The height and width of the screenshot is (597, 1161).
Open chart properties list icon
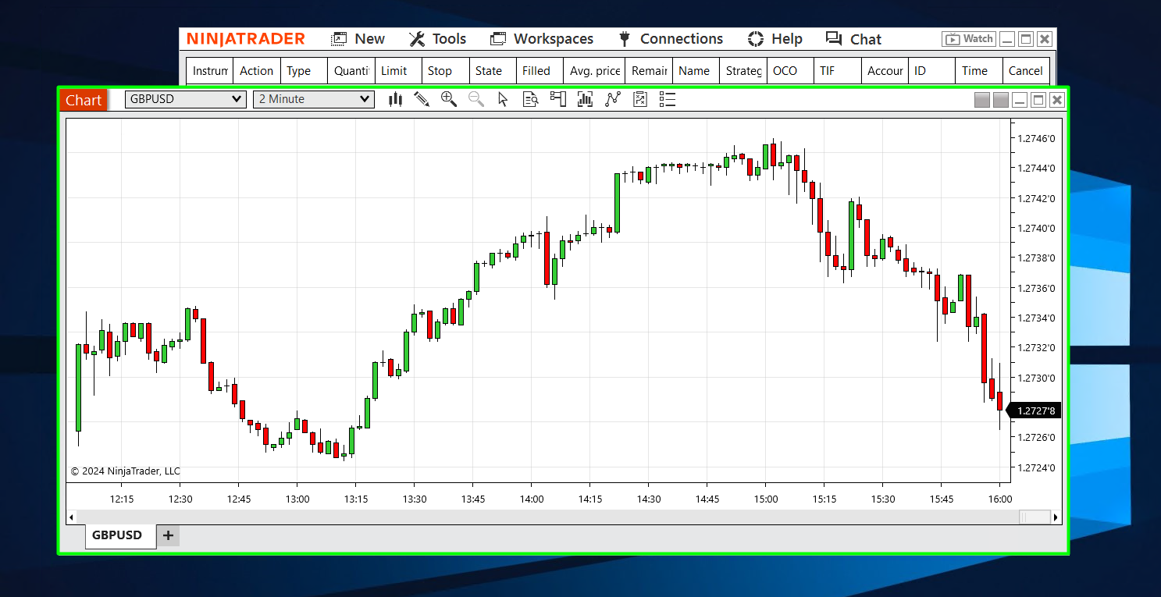[668, 99]
